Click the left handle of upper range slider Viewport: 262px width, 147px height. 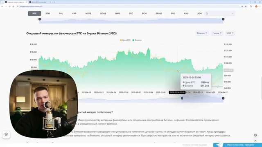[40, 19]
